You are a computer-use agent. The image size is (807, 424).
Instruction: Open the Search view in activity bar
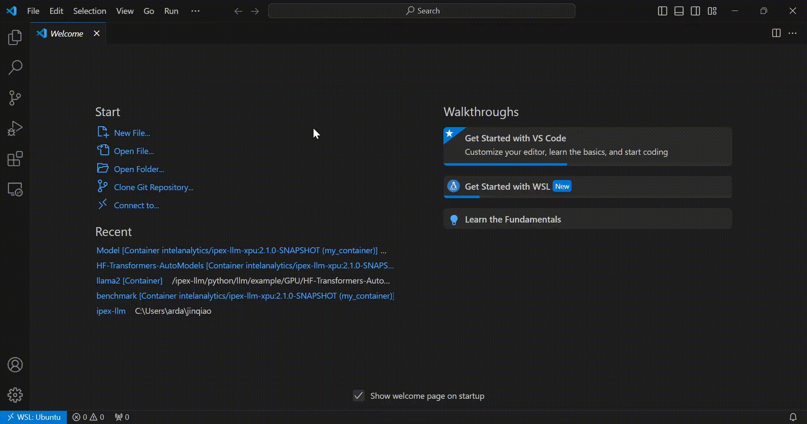click(15, 68)
